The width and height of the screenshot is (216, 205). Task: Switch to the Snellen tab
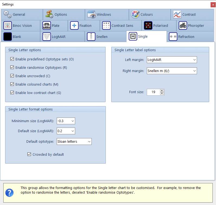102,37
